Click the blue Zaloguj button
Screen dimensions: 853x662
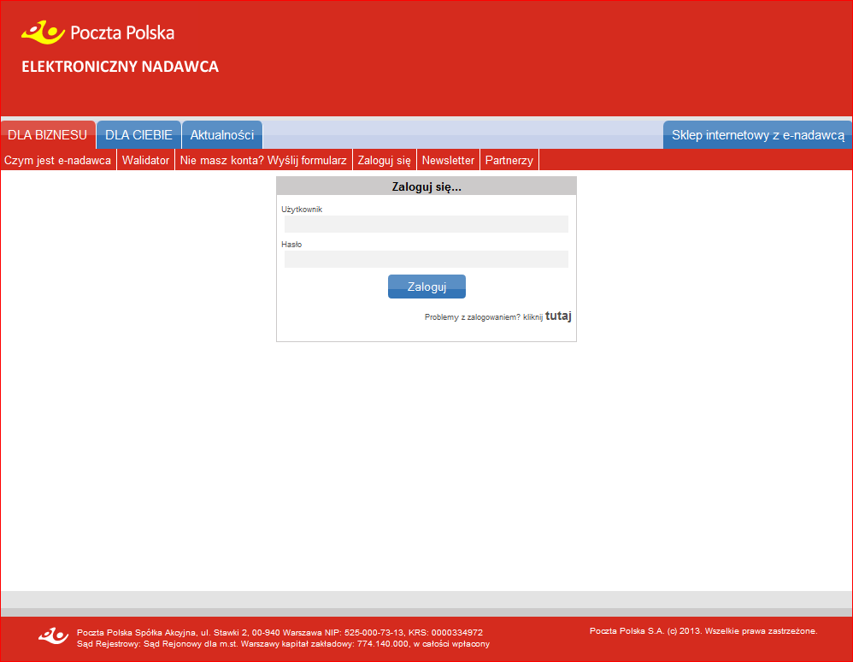point(426,287)
